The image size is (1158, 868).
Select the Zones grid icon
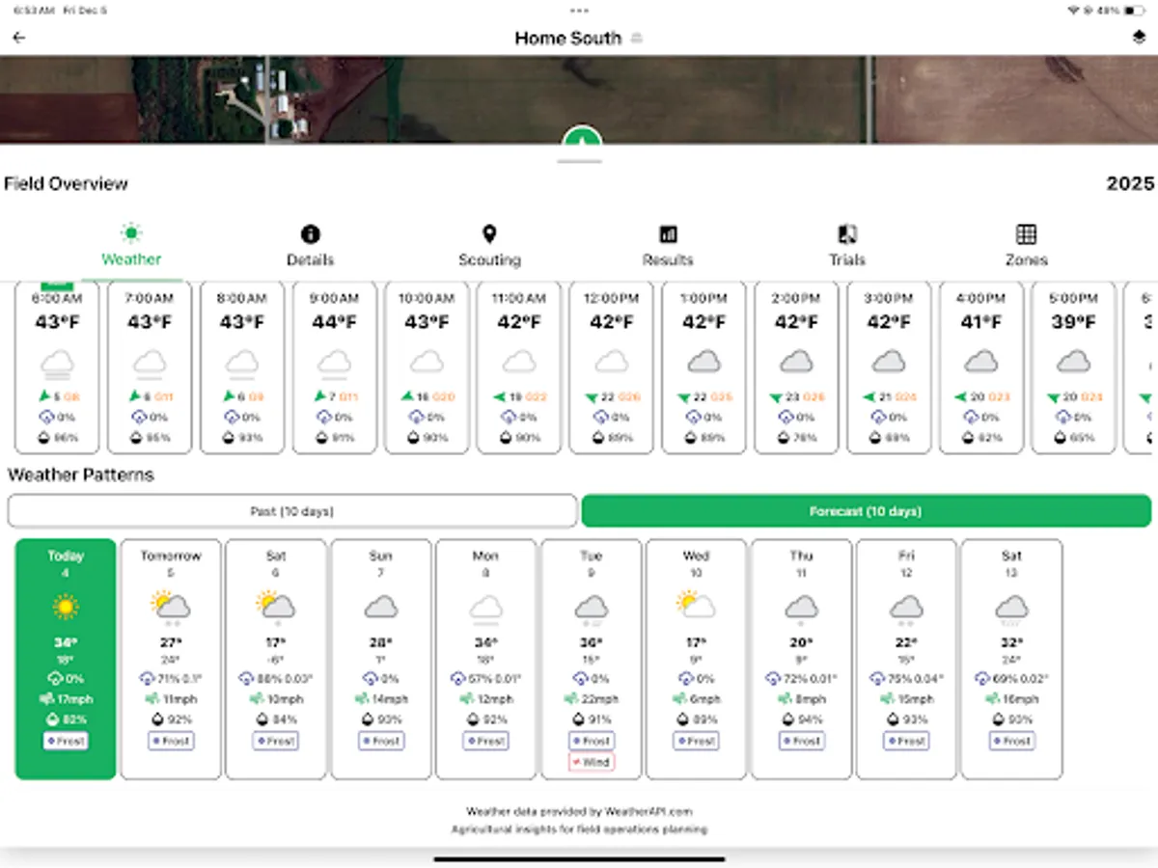[x=1027, y=232]
